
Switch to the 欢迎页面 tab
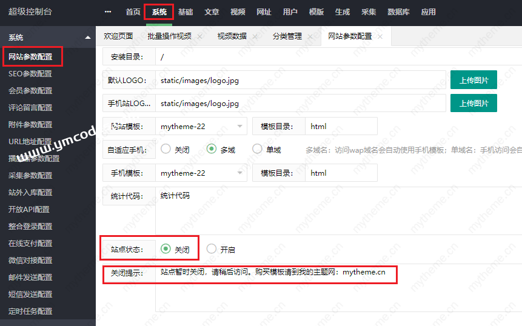point(118,36)
